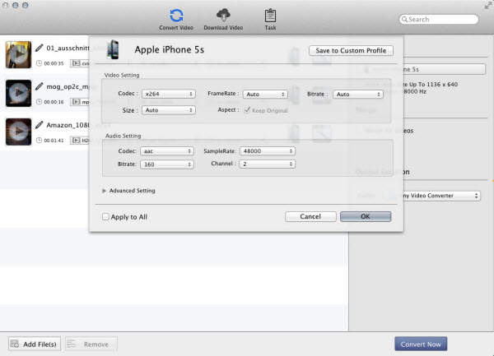Open the Convert Video tab
Image resolution: width=494 pixels, height=356 pixels.
point(176,20)
